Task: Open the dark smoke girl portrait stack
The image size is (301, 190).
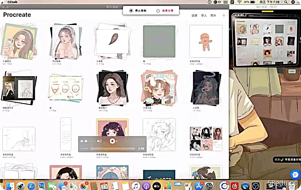Action: coord(206,88)
